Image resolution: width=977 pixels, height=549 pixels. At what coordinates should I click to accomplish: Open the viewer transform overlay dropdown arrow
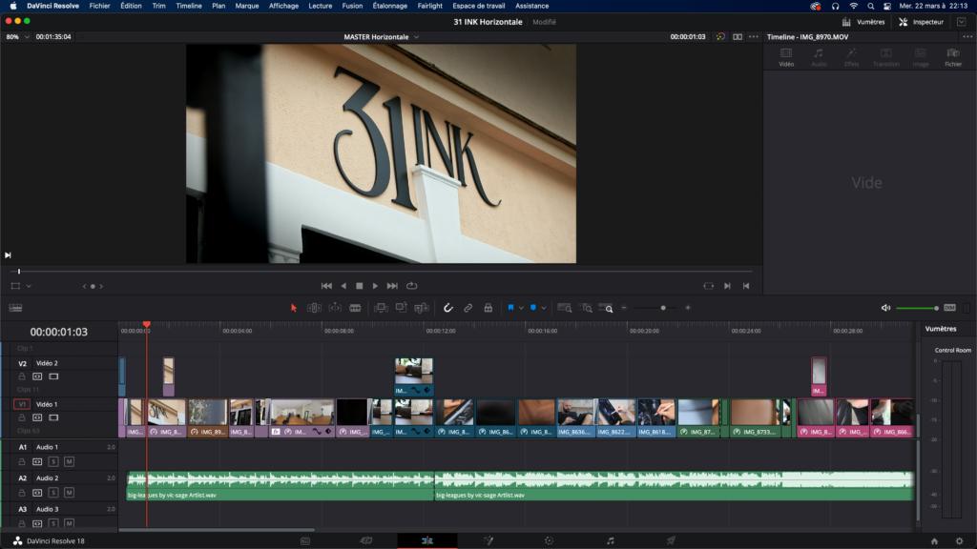click(x=29, y=286)
